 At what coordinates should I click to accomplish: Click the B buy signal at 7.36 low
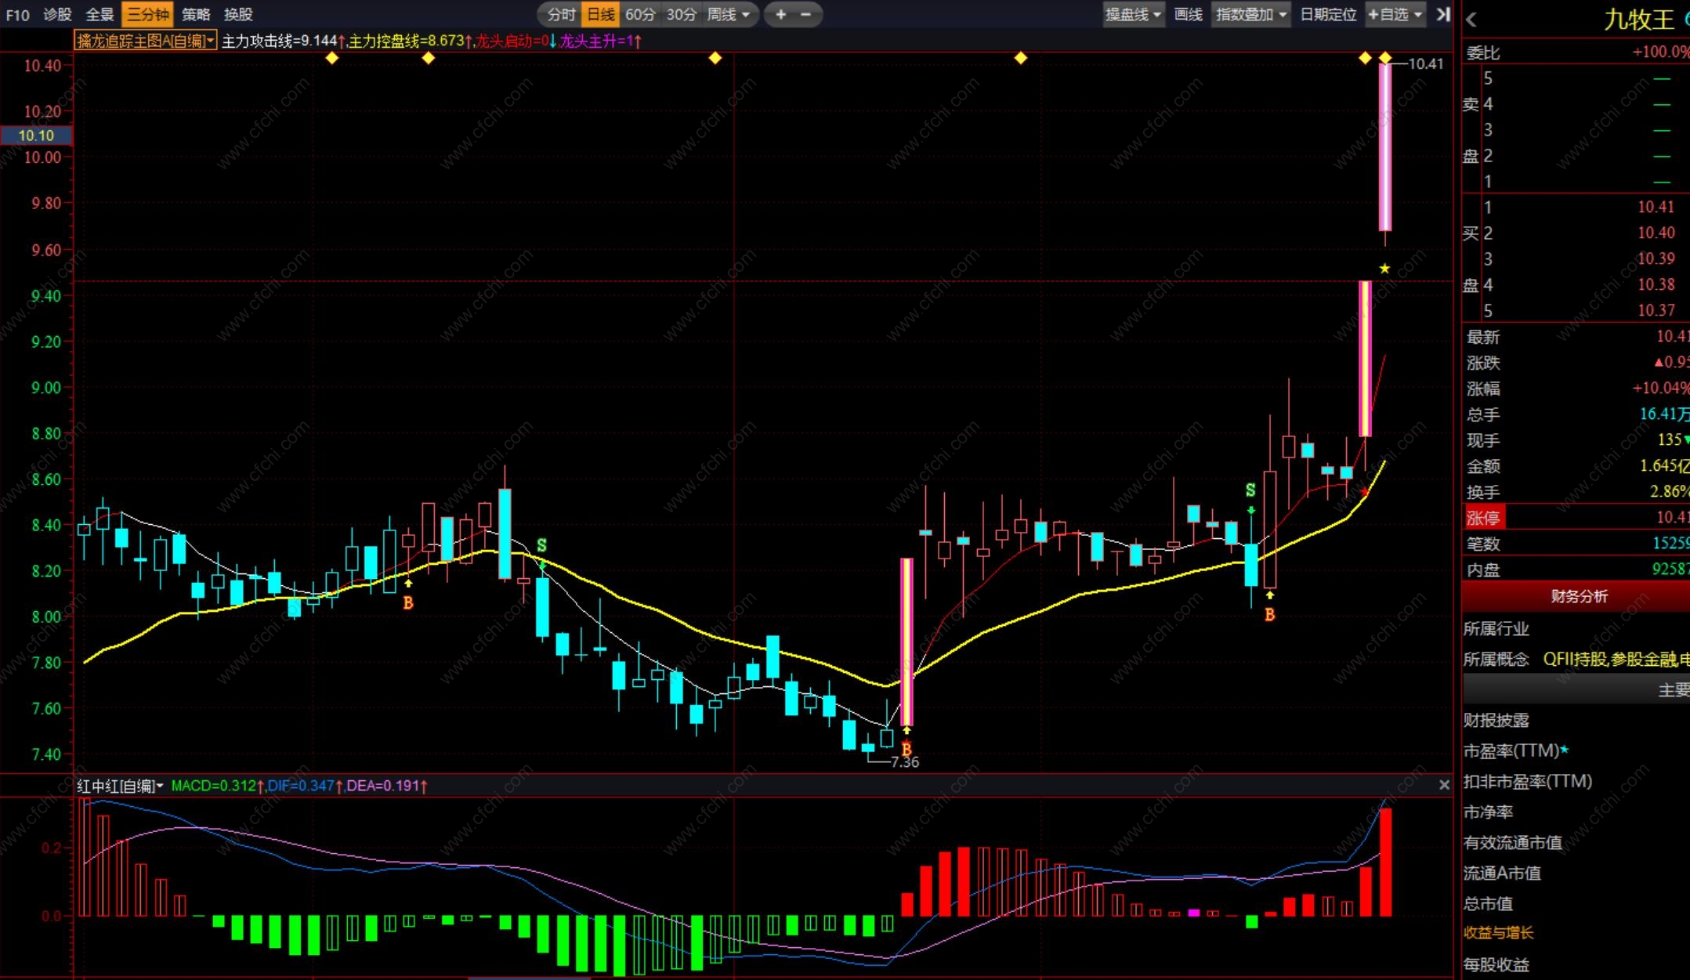(907, 748)
